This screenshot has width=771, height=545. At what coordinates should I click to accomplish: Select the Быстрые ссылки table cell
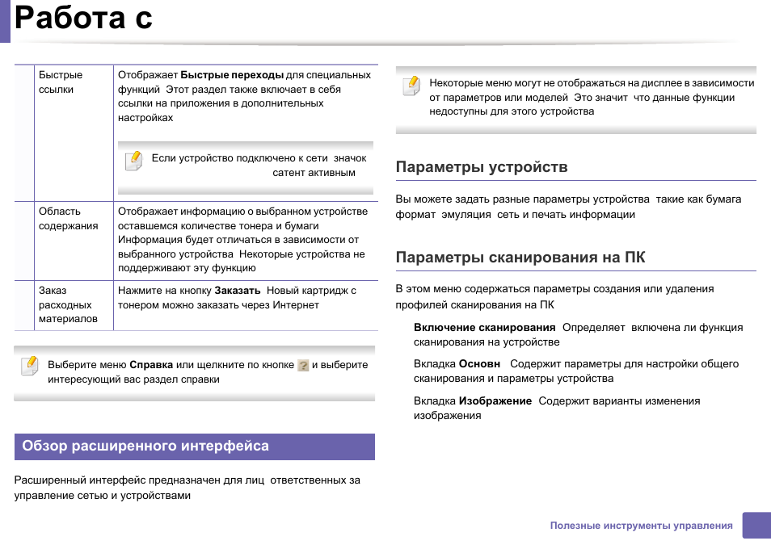(x=61, y=82)
